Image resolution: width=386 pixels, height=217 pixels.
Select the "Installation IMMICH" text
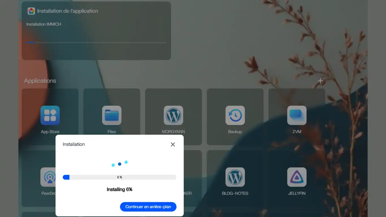(x=44, y=24)
